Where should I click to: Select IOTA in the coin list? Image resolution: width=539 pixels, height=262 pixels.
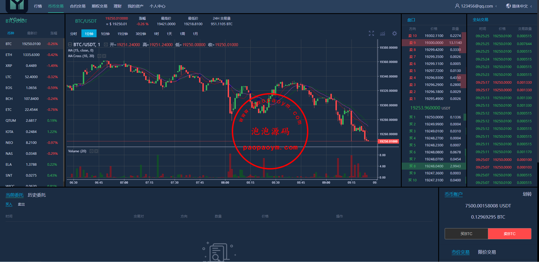point(32,132)
